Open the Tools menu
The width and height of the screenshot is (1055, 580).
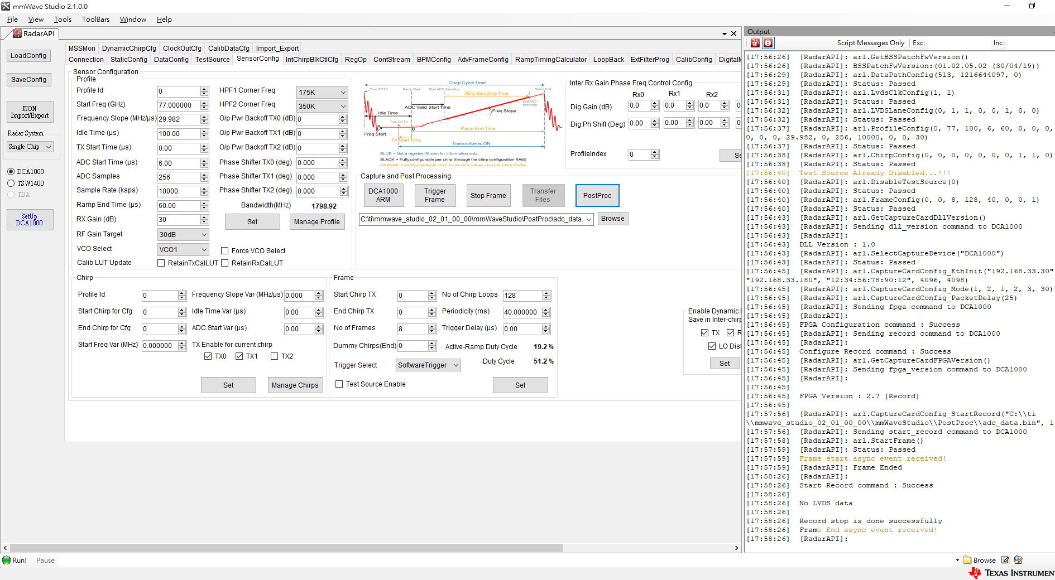click(63, 20)
